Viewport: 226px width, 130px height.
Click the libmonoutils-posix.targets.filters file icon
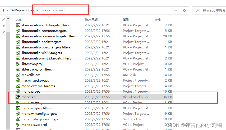click(18, 47)
